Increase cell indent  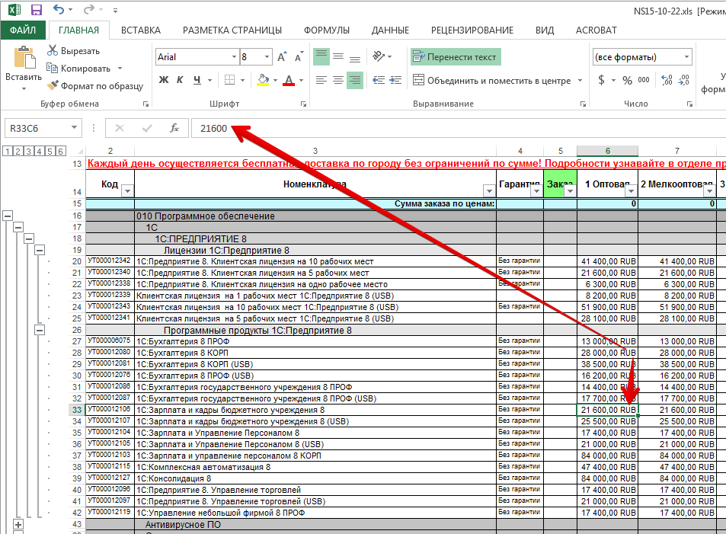[x=395, y=80]
